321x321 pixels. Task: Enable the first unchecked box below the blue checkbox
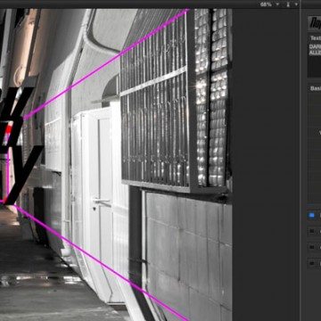(311, 231)
